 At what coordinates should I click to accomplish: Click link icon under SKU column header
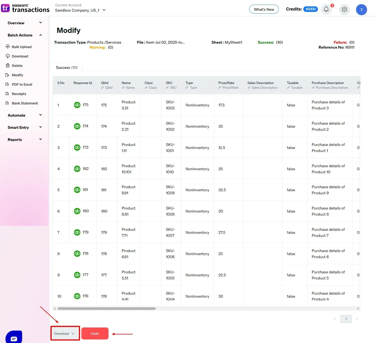tap(167, 88)
